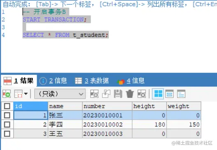Select the cell containing 李四

[x=65, y=125]
